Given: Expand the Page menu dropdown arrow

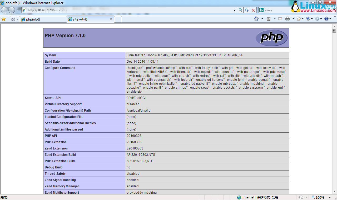Looking at the screenshot, I should pos(303,19).
